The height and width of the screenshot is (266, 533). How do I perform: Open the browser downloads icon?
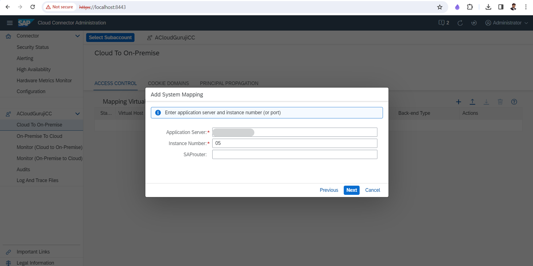[488, 7]
